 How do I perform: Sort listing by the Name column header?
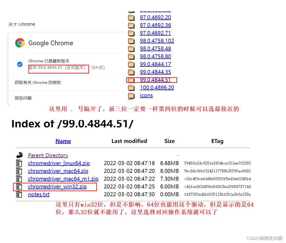(x=63, y=141)
